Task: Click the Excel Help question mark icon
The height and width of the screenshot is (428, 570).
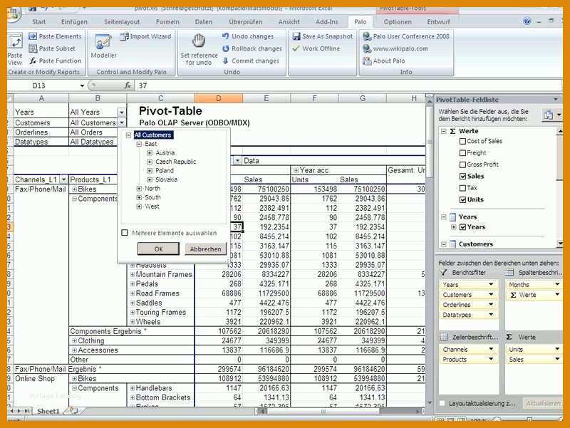Action: (x=527, y=21)
